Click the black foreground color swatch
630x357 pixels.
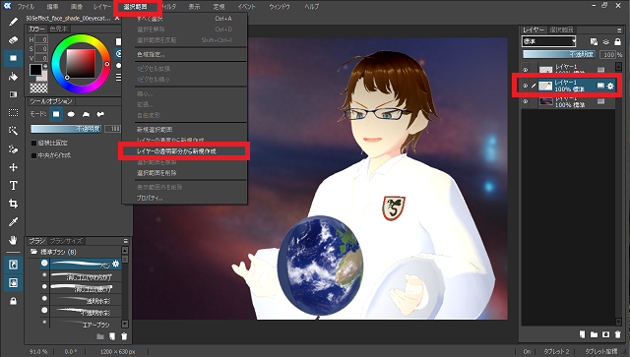[x=35, y=70]
